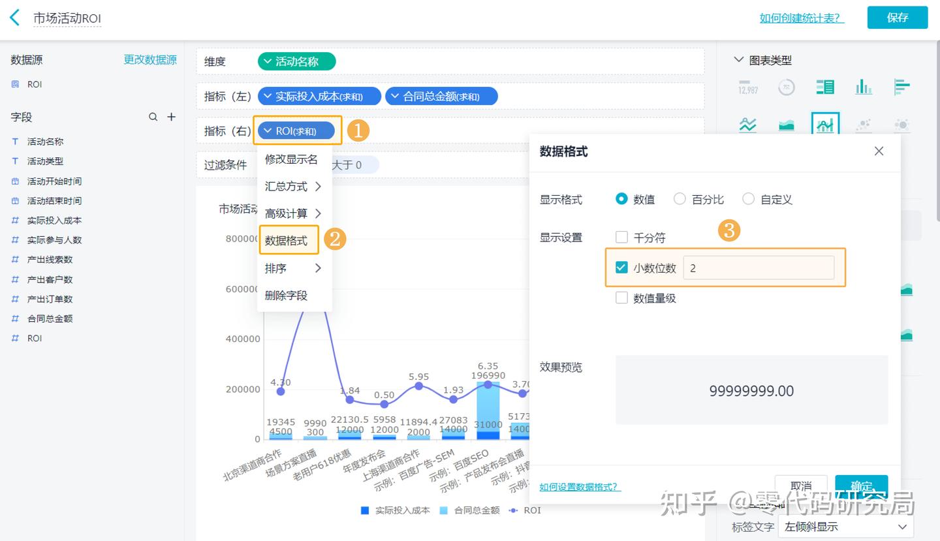
Task: Collapse the 图表类型 section
Action: click(x=740, y=59)
